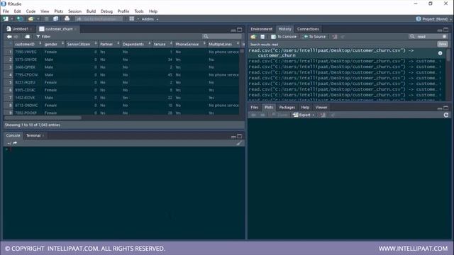Image resolution: width=454 pixels, height=255 pixels.
Task: Switch to the Files tab
Action: coord(254,107)
